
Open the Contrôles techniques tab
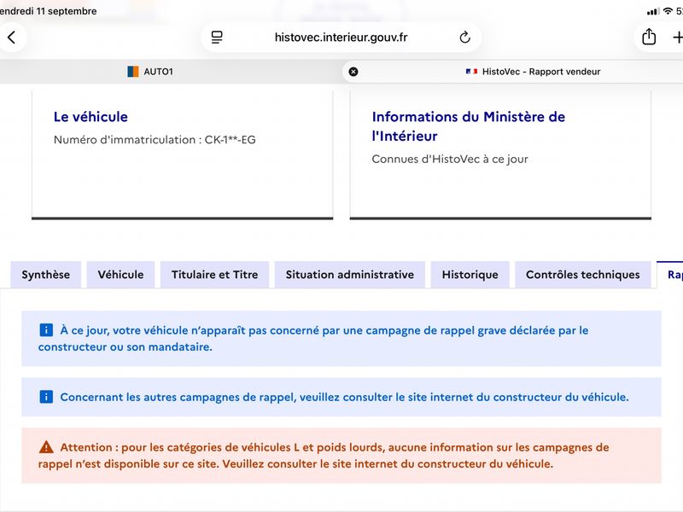(583, 275)
